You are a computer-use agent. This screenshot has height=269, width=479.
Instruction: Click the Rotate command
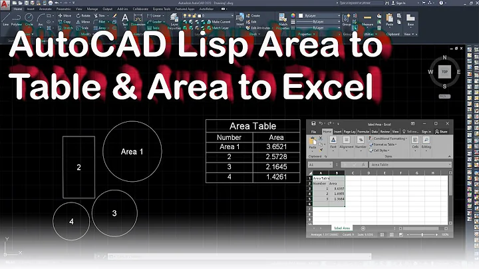pos(83,15)
